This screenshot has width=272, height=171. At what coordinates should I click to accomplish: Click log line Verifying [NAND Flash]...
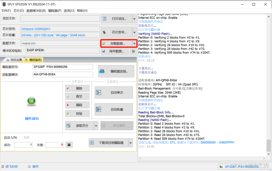pyautogui.click(x=155, y=34)
